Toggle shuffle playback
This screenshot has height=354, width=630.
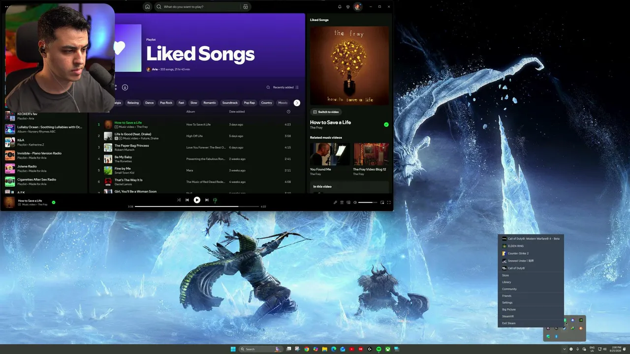pyautogui.click(x=179, y=200)
